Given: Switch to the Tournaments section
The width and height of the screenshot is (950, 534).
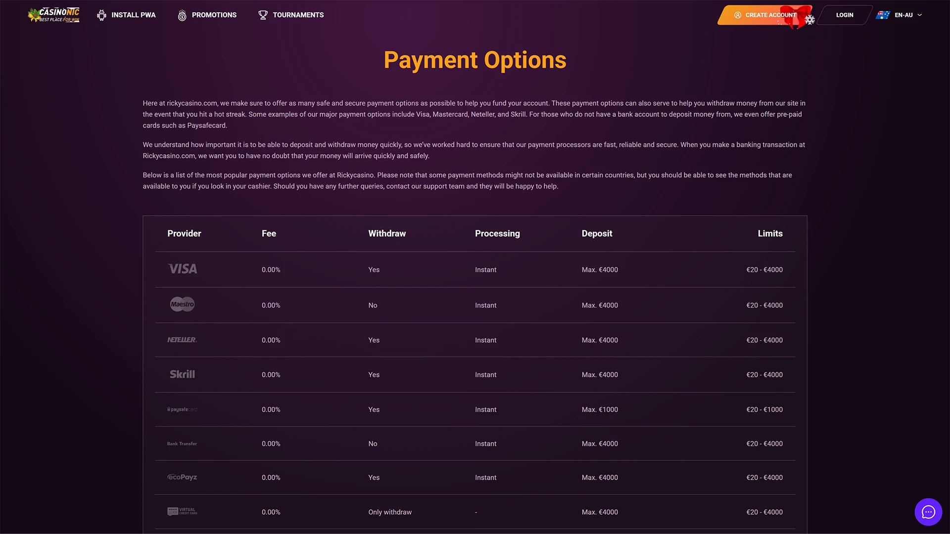Looking at the screenshot, I should (298, 15).
